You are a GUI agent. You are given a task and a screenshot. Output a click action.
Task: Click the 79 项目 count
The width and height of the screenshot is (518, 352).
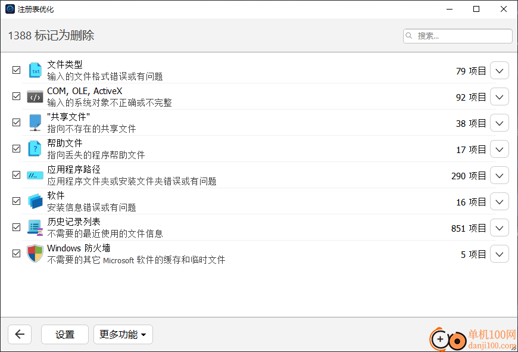[x=471, y=71]
